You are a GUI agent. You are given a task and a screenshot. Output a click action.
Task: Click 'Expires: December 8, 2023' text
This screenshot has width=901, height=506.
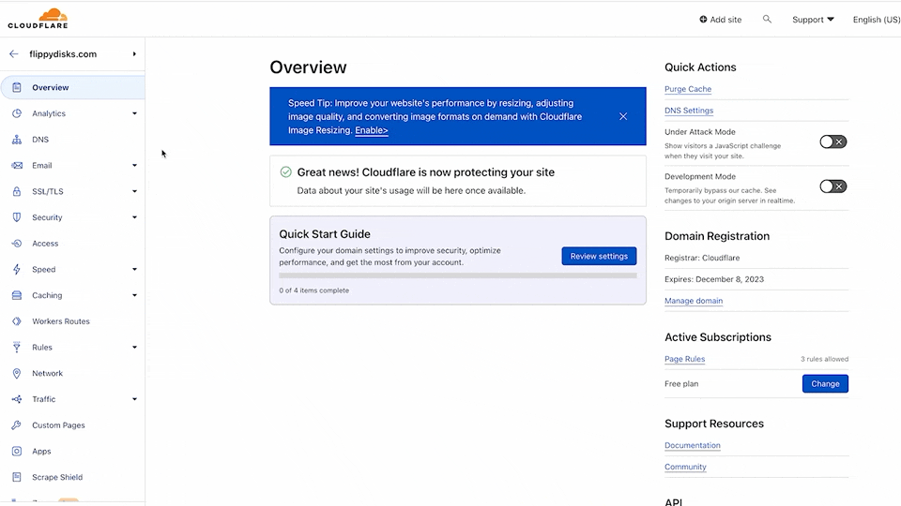tap(714, 279)
